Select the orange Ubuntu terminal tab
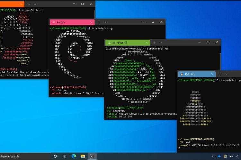The width and height of the screenshot is (241, 160). pos(12,4)
